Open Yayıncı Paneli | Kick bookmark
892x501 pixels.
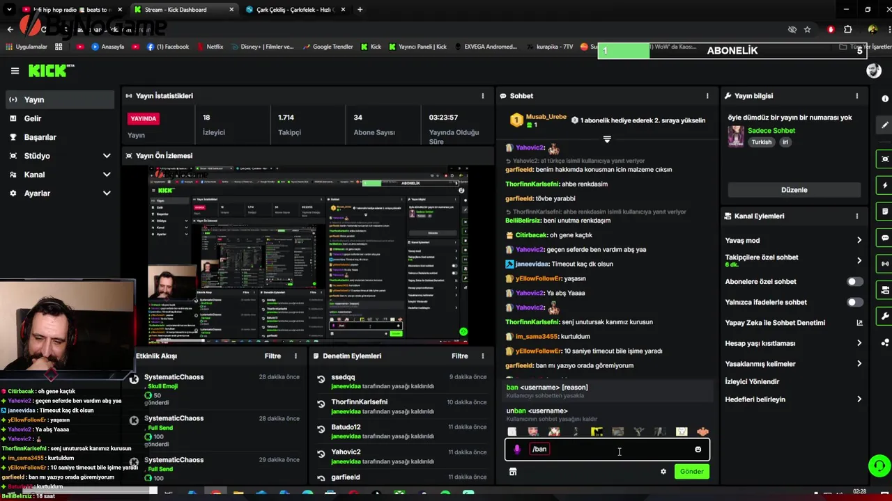click(417, 47)
